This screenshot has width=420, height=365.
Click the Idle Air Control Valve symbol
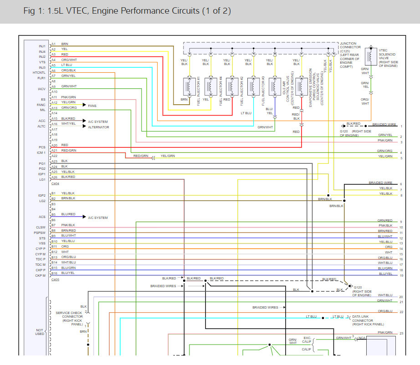pos(275,86)
